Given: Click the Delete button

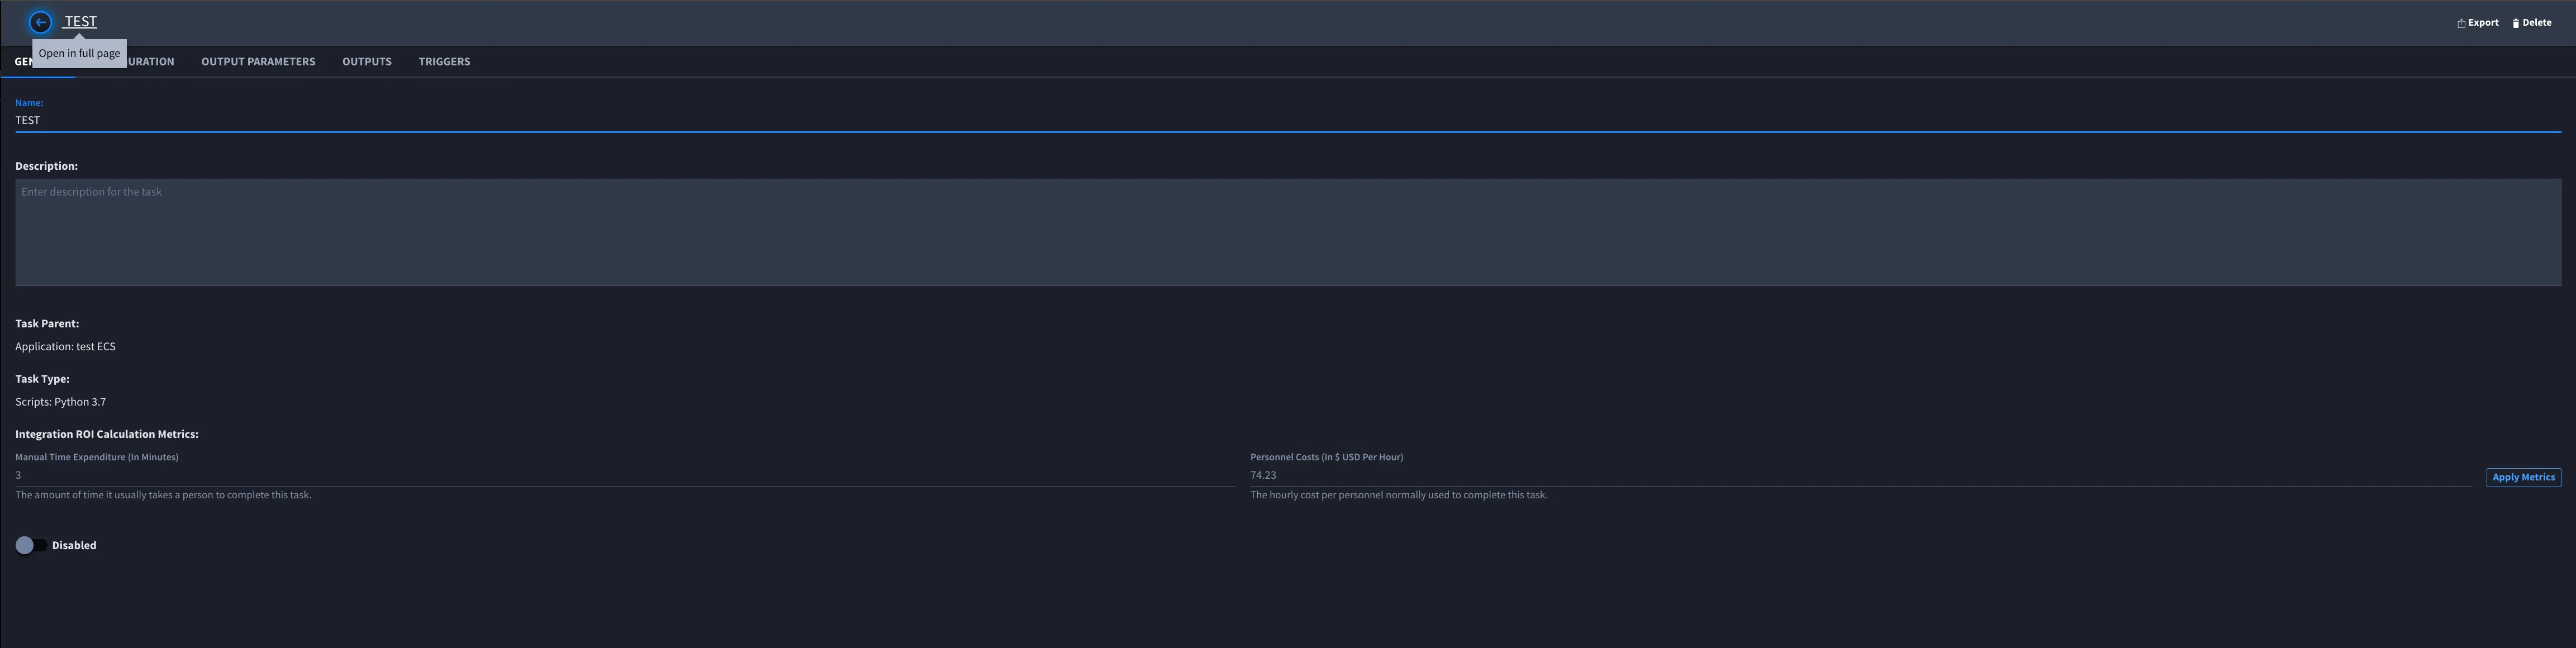Looking at the screenshot, I should point(2532,22).
